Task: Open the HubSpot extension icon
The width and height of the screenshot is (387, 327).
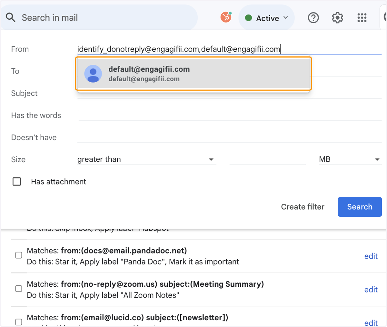Action: tap(226, 17)
